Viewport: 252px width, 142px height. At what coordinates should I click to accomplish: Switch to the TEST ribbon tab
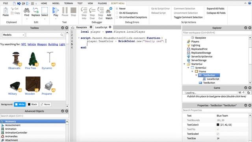click(80, 3)
